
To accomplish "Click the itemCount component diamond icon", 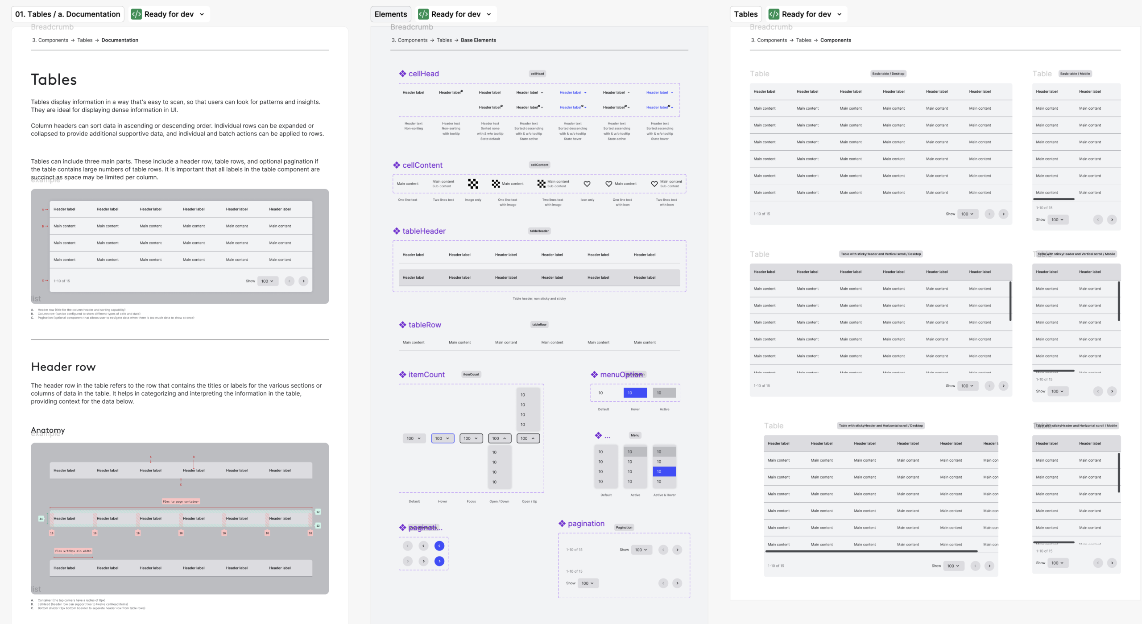I will 402,375.
